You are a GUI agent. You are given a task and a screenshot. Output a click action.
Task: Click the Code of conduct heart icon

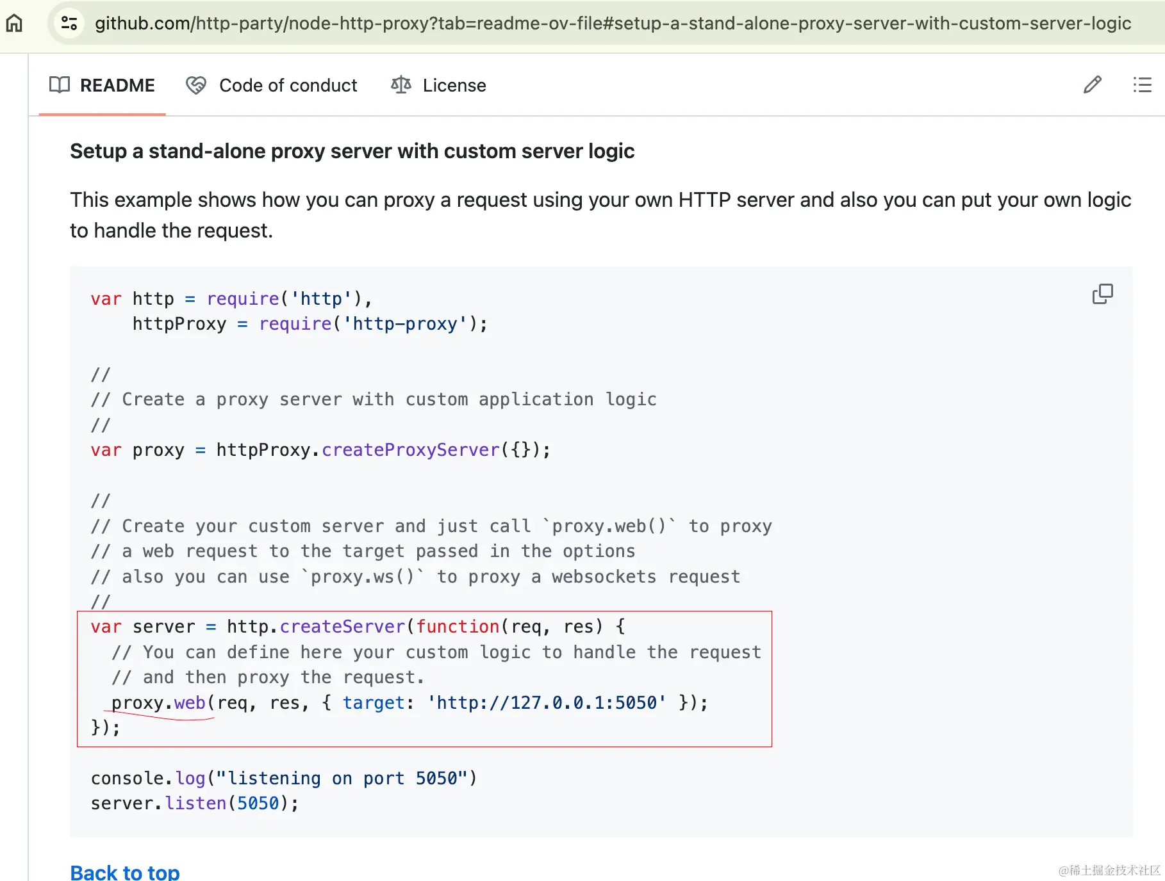click(196, 85)
